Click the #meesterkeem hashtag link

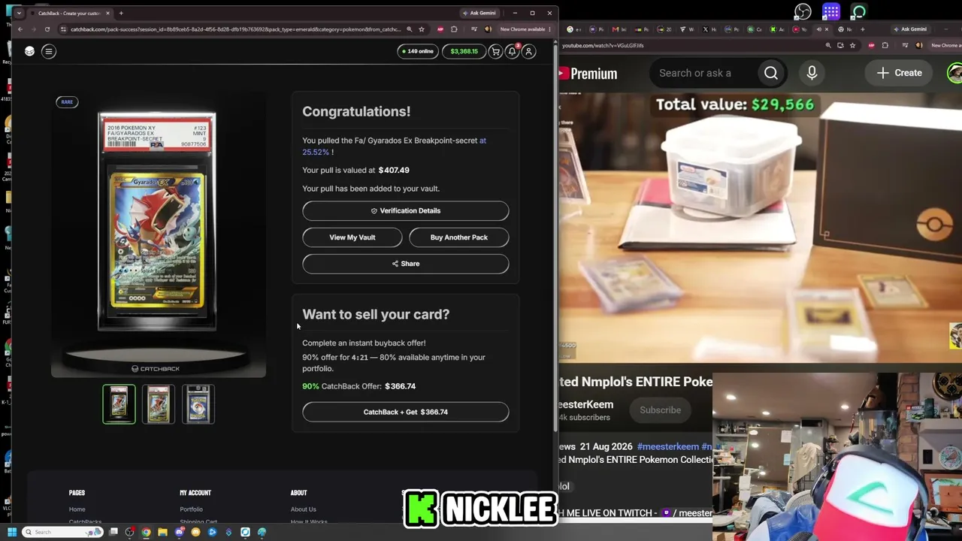click(x=668, y=446)
